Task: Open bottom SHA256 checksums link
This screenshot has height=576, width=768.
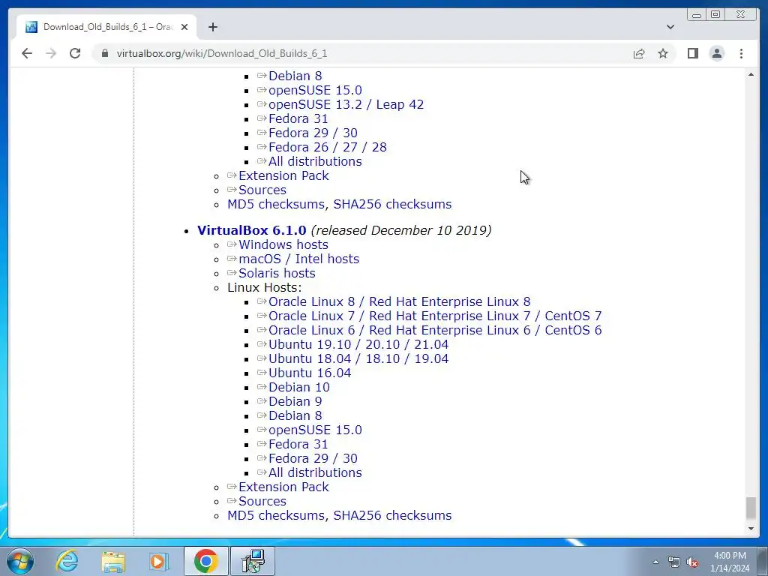Action: click(x=393, y=515)
